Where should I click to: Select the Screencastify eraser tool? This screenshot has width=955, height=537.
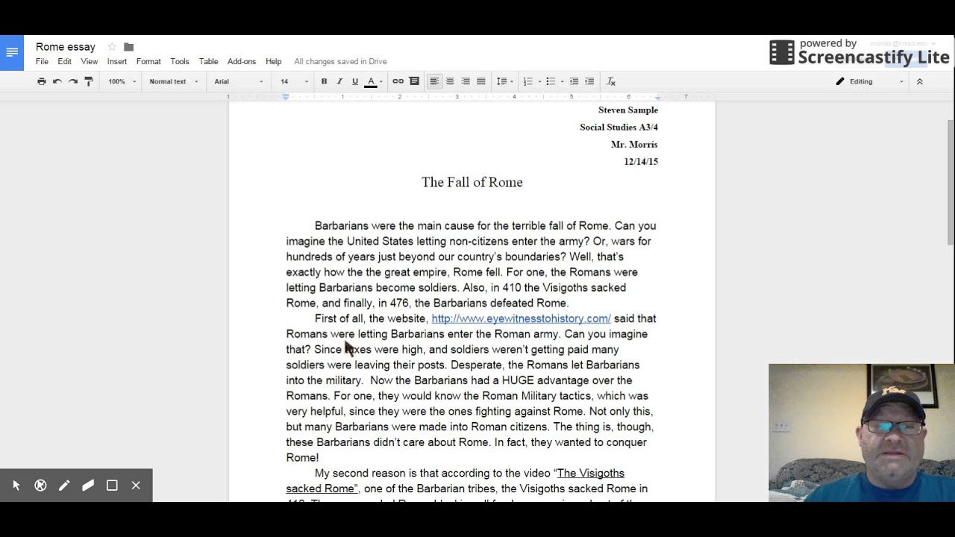88,486
